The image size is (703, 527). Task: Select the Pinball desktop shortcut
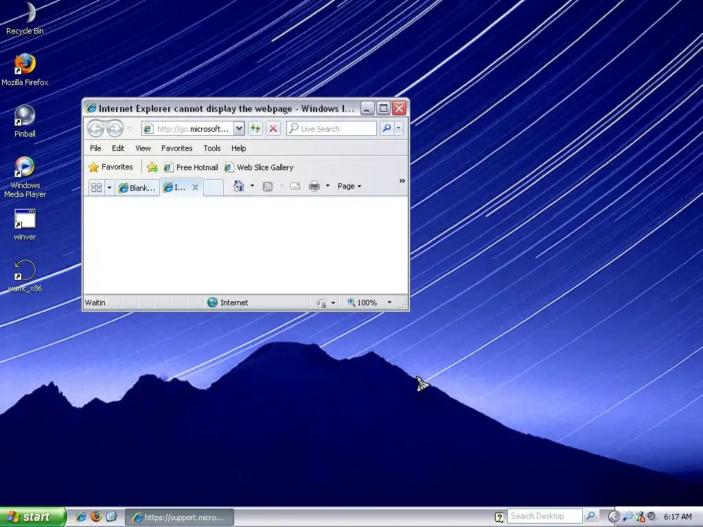point(25,121)
